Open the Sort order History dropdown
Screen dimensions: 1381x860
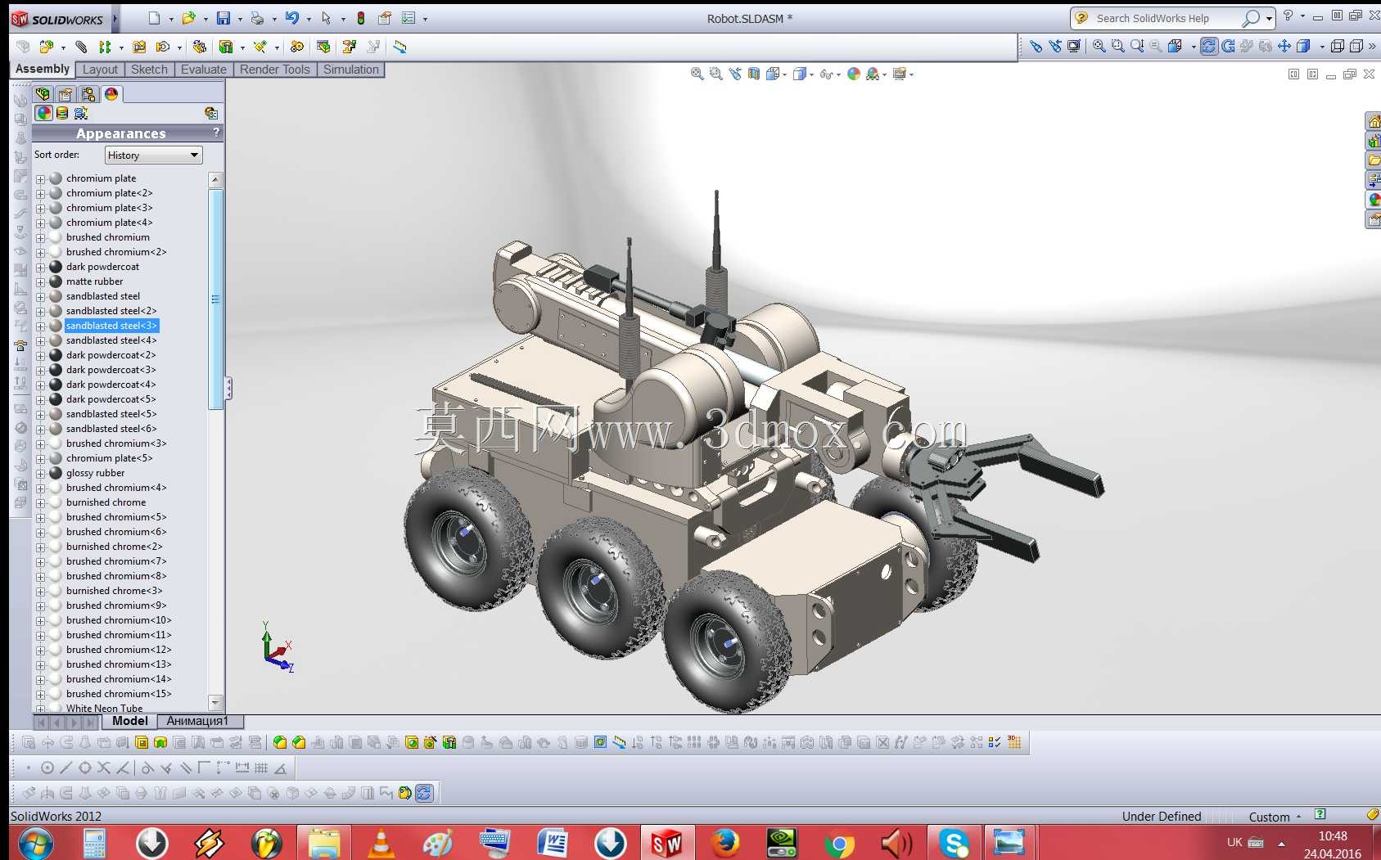153,155
